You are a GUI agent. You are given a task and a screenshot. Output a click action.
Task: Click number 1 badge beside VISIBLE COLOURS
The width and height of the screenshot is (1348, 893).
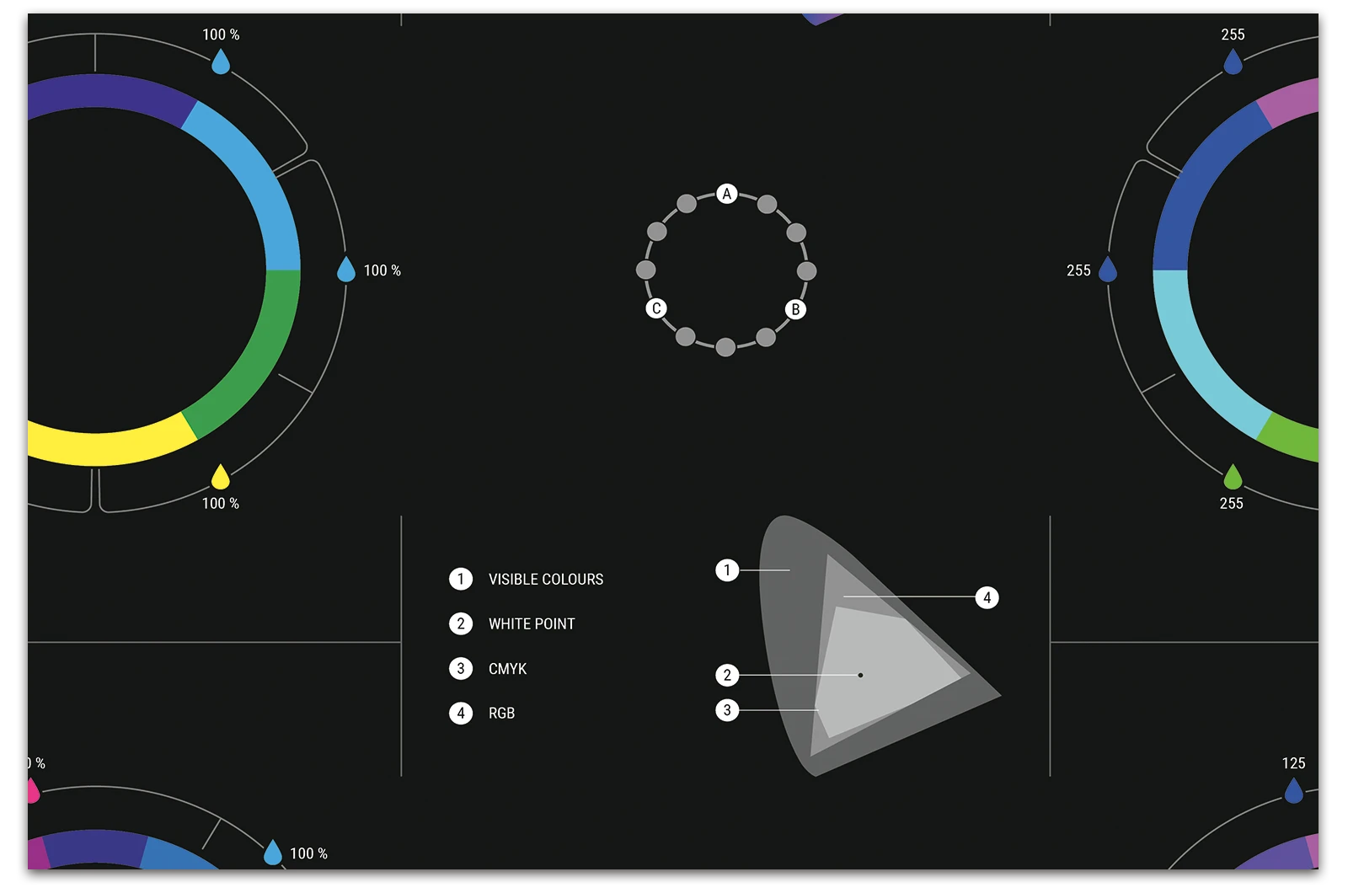point(461,579)
